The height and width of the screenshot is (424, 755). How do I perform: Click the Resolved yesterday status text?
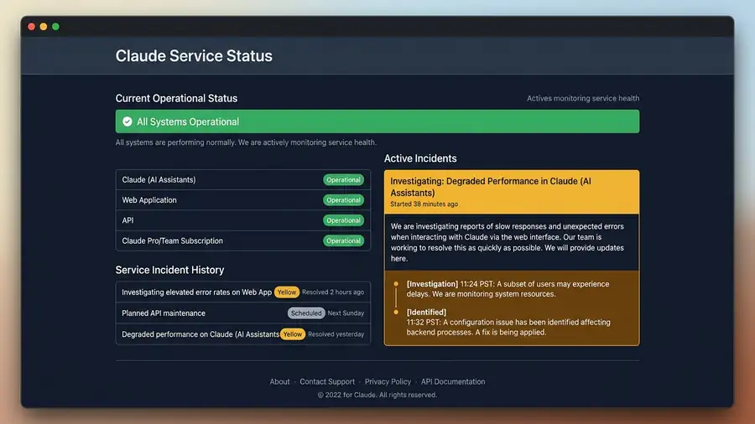336,334
